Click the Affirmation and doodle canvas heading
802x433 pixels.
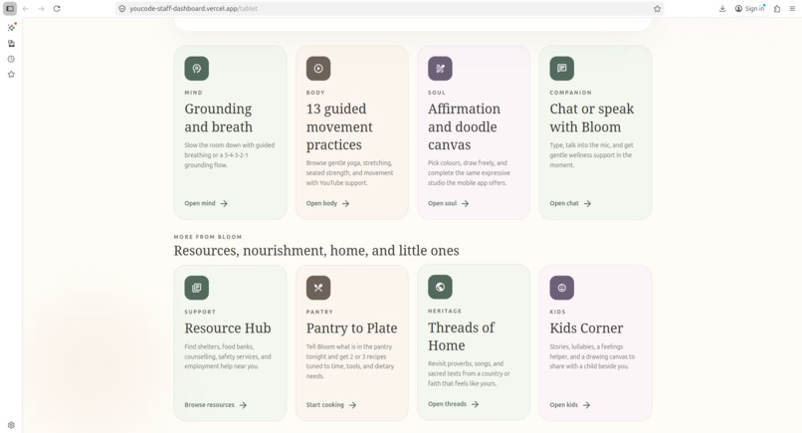pos(464,127)
